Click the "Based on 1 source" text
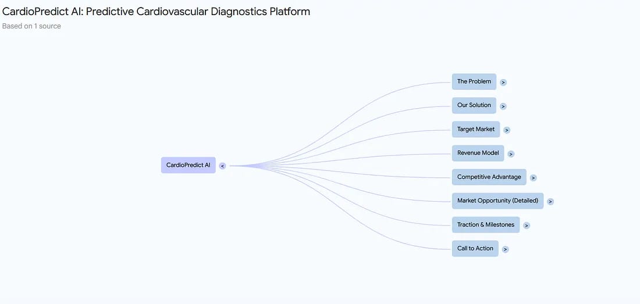640x304 pixels. tap(31, 26)
